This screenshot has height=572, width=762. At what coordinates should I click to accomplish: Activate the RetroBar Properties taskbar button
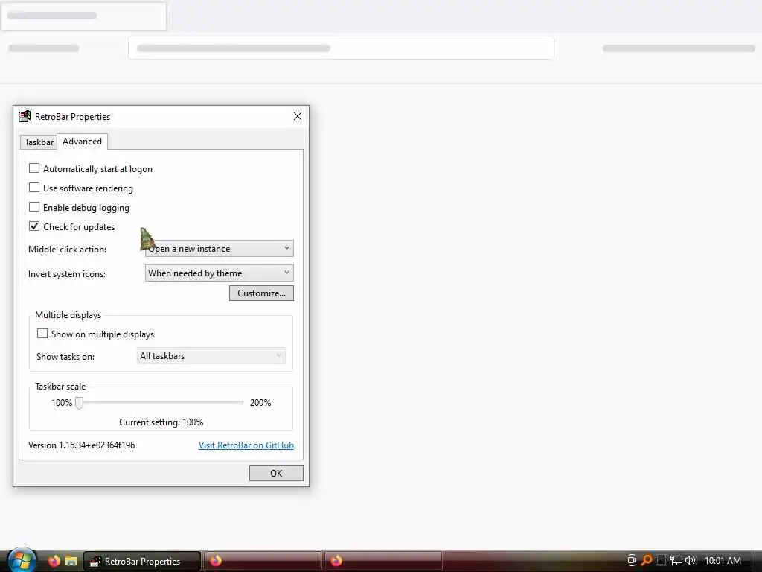coord(142,561)
